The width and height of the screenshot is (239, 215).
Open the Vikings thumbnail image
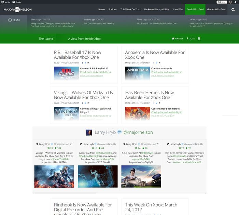[x=66, y=114]
